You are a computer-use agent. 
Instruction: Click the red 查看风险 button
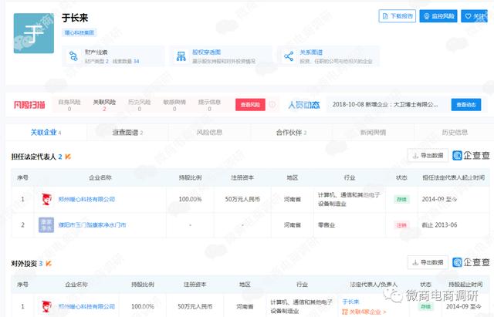[250, 105]
